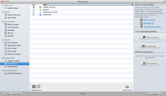Click the Duplicates Finder icon
Screen dimensions: 166x96
(x=6, y=45)
